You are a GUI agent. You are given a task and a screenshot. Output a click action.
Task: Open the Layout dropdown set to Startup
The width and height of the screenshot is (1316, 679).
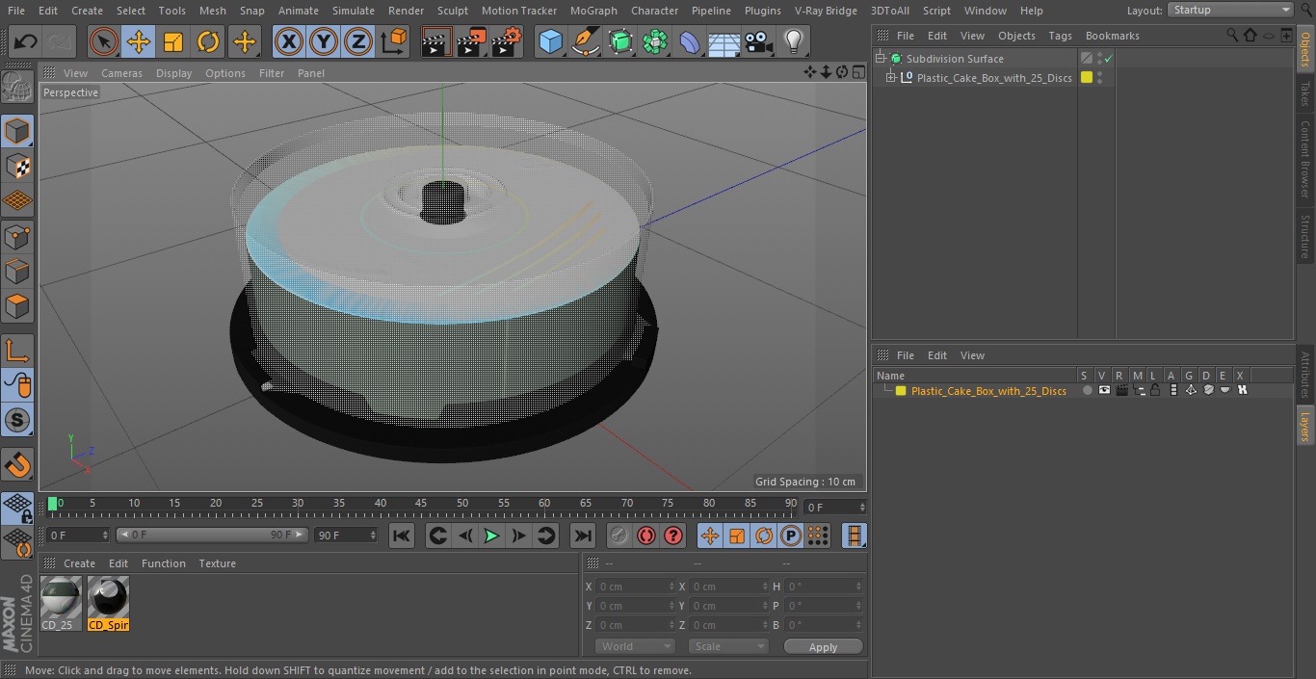(1230, 10)
